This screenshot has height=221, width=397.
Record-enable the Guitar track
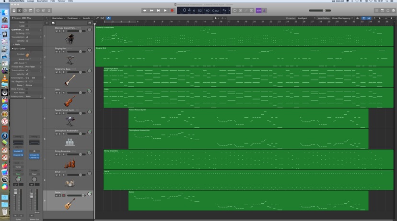64,196
